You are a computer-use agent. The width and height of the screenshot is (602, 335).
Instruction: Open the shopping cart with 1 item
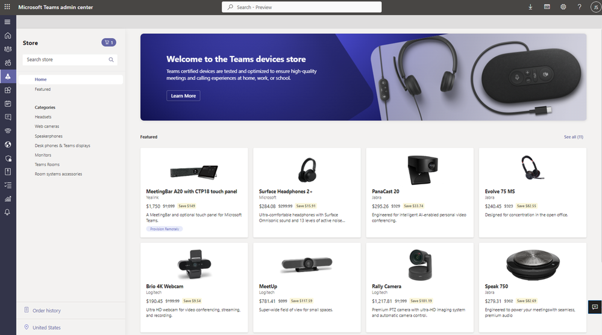pos(108,43)
